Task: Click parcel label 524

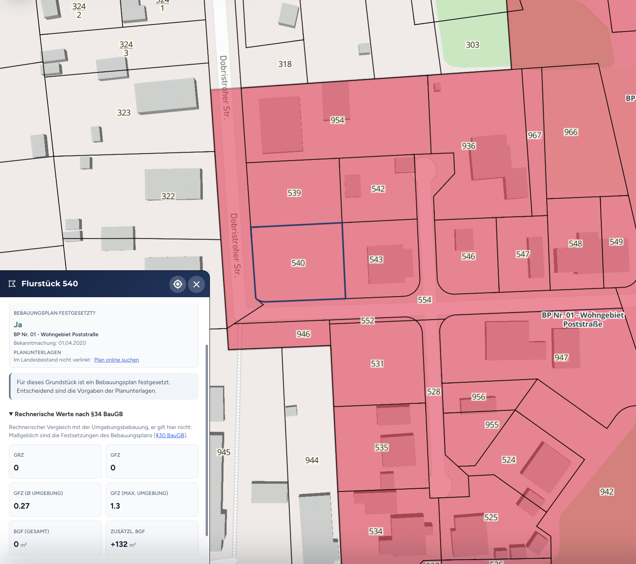Action: pyautogui.click(x=509, y=460)
